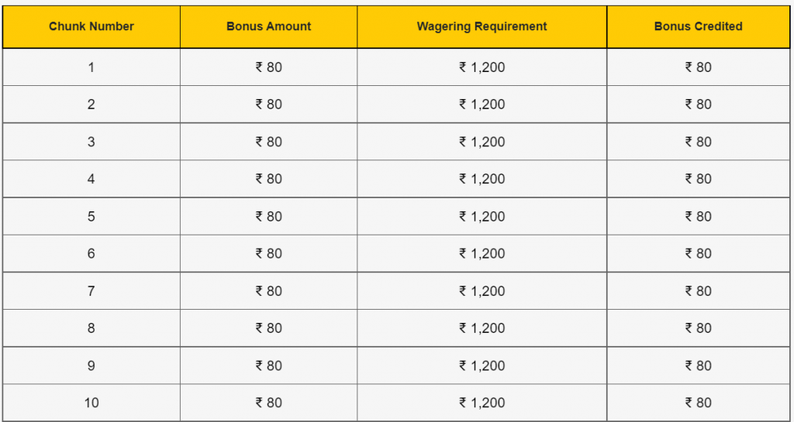Screen dimensions: 794x422
Task: Click Bonus Amount value for chunk 7
Action: tap(268, 291)
